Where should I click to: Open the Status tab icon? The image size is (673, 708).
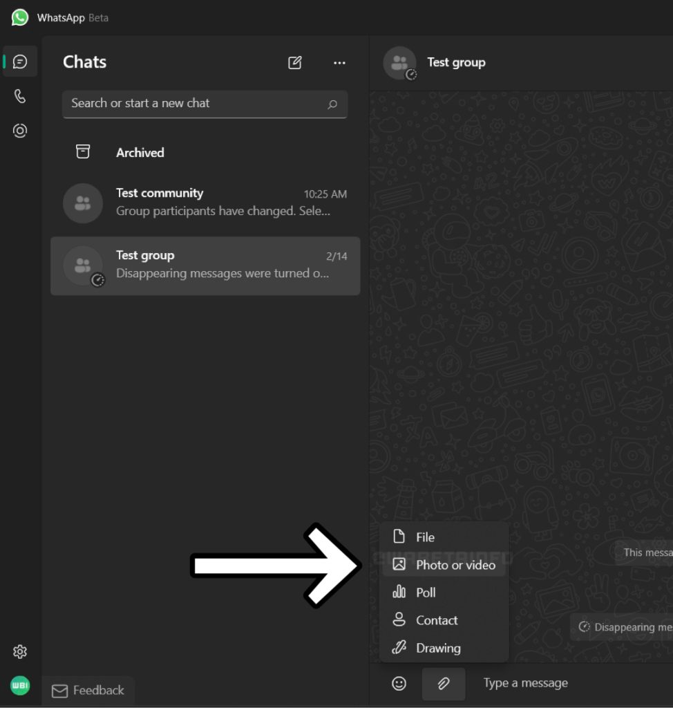pos(20,131)
